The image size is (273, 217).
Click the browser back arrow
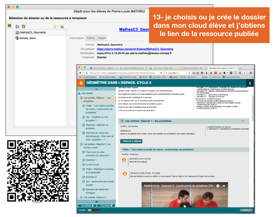pyautogui.click(x=80, y=74)
